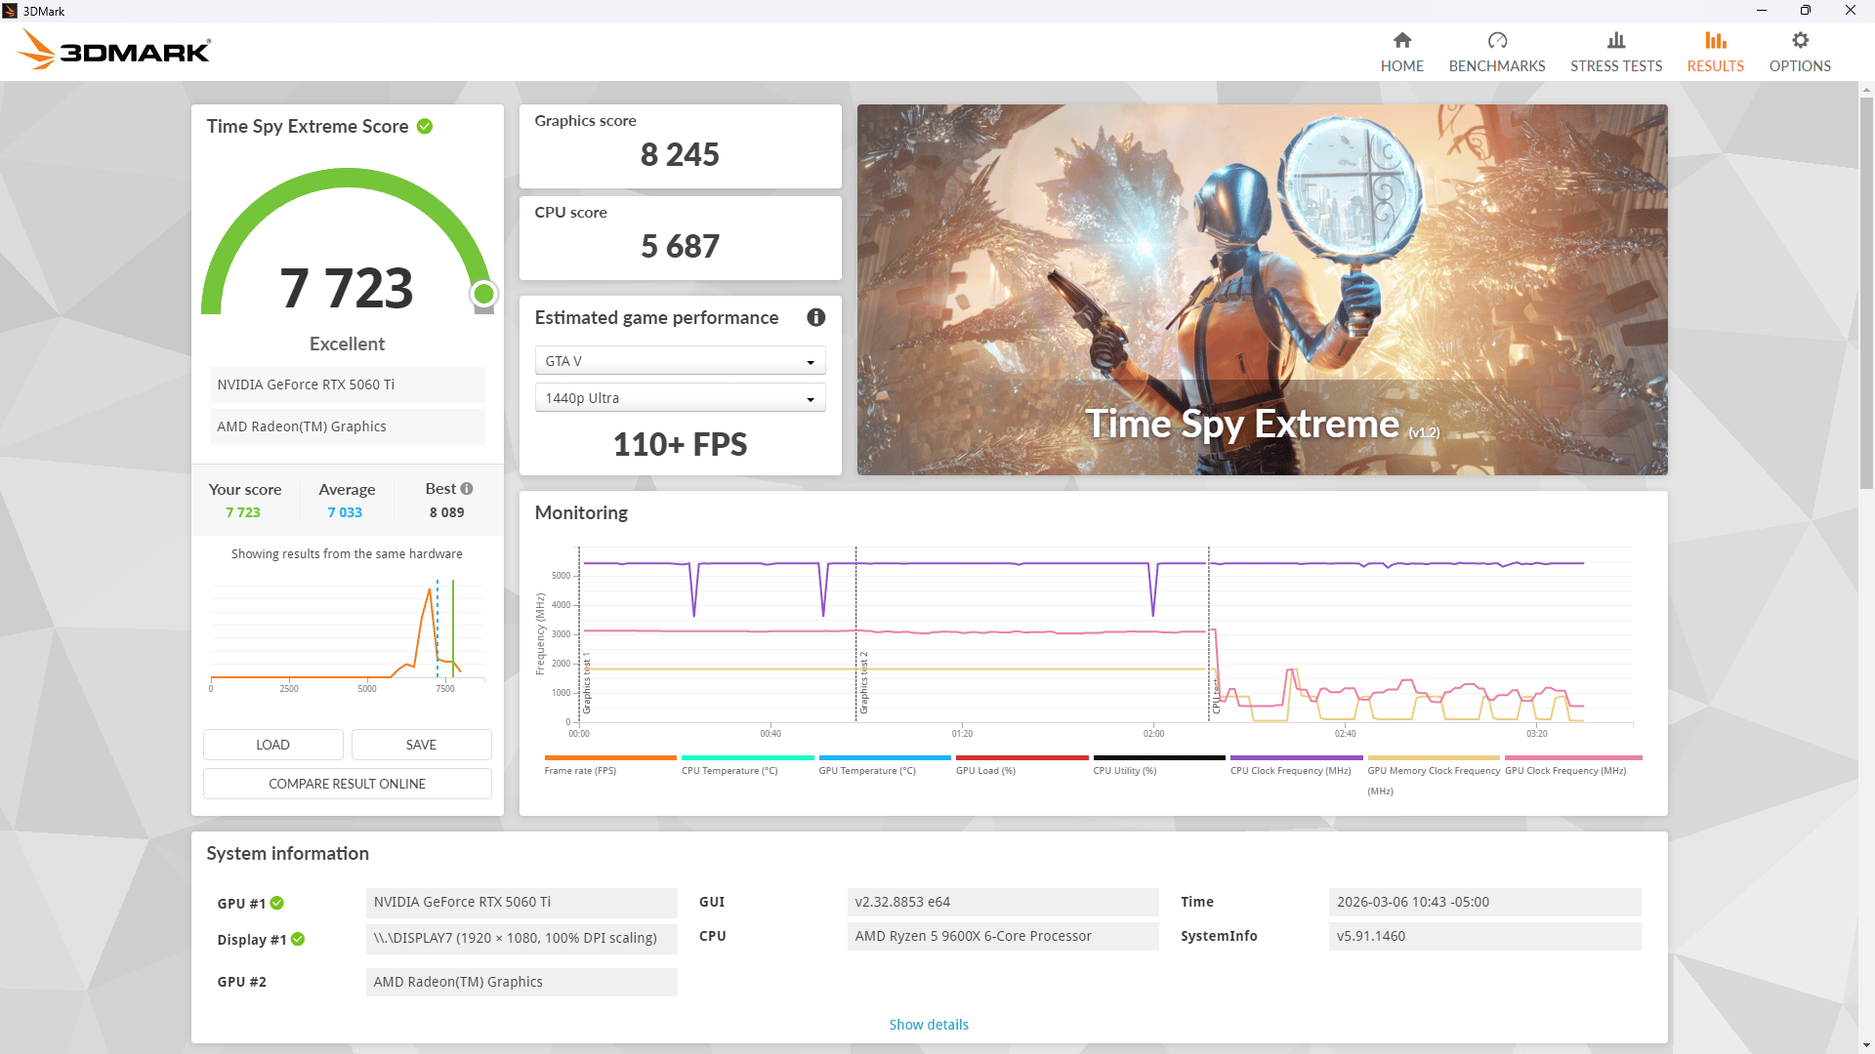The image size is (1875, 1054).
Task: Switch to the STRESS TESTS tab label
Action: (x=1616, y=66)
